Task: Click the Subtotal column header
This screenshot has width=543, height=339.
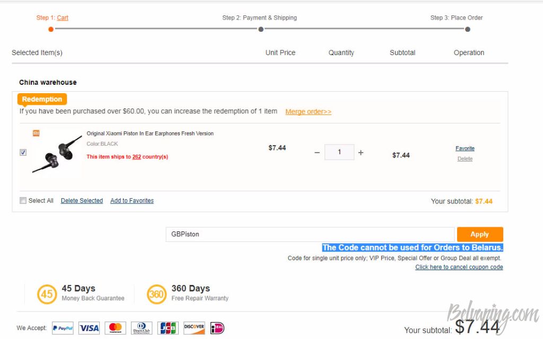Action: (402, 52)
